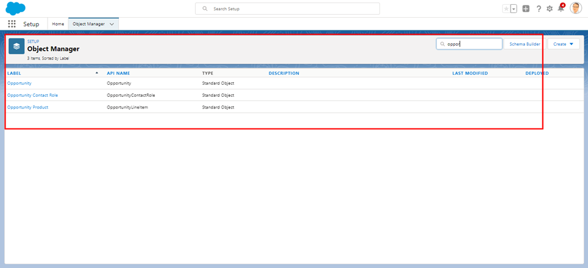Expand the Create dropdown button

pyautogui.click(x=563, y=44)
